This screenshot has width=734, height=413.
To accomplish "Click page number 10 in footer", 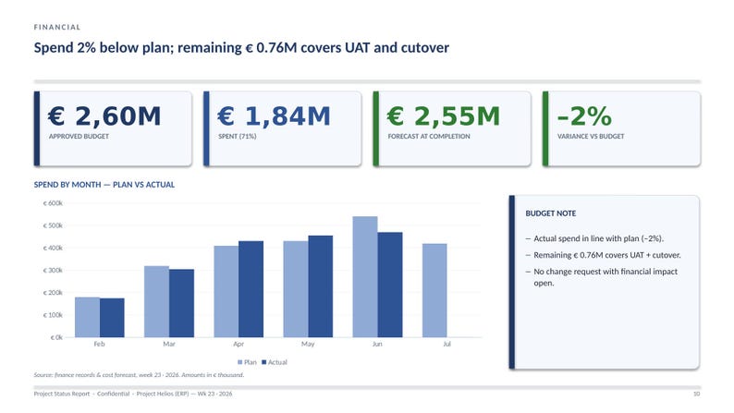I will pyautogui.click(x=696, y=394).
